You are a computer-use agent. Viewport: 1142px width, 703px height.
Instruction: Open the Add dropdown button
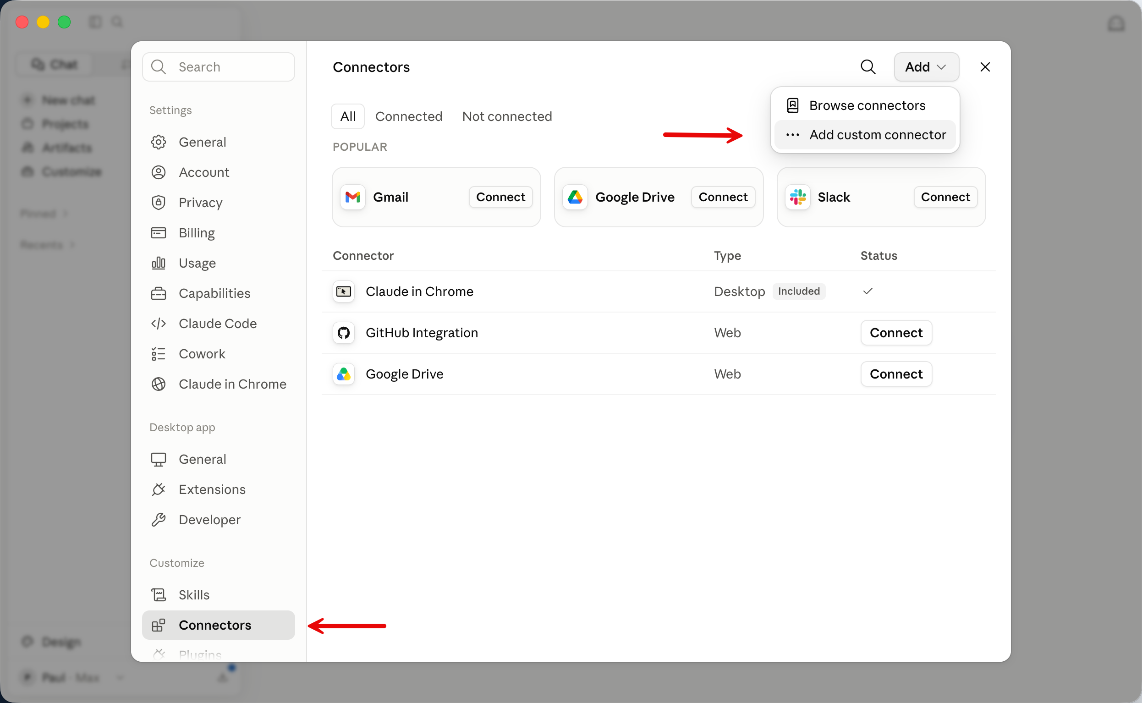(926, 67)
